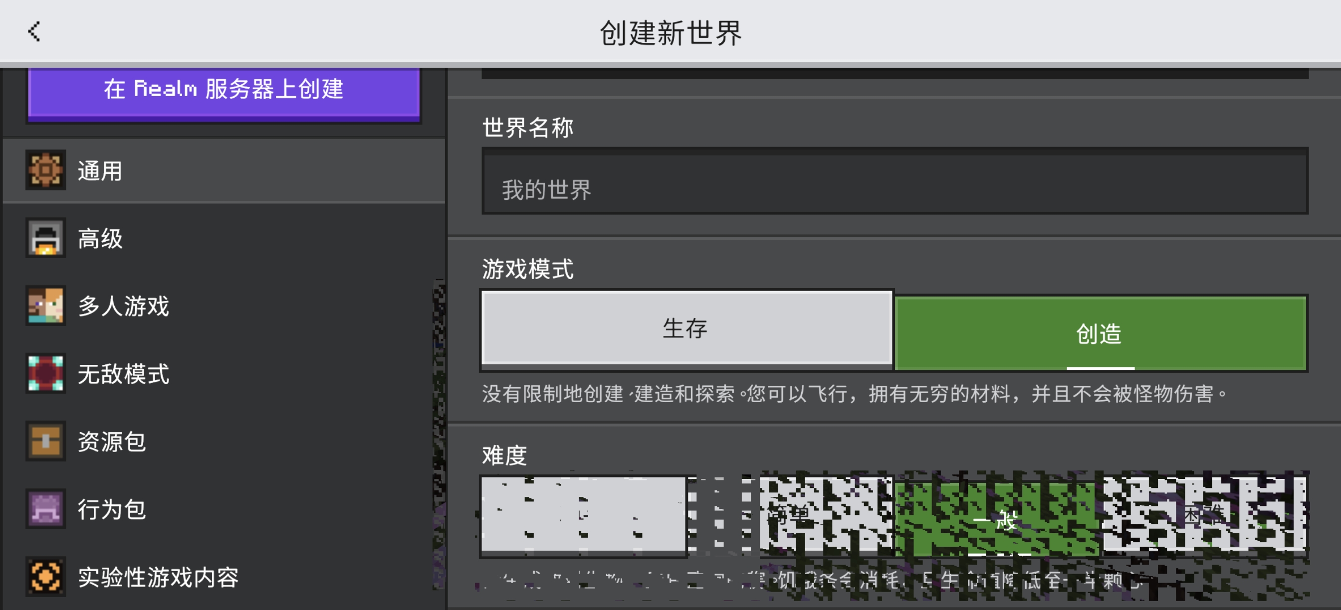
Task: Switch game mode to 生存
Action: coord(686,328)
